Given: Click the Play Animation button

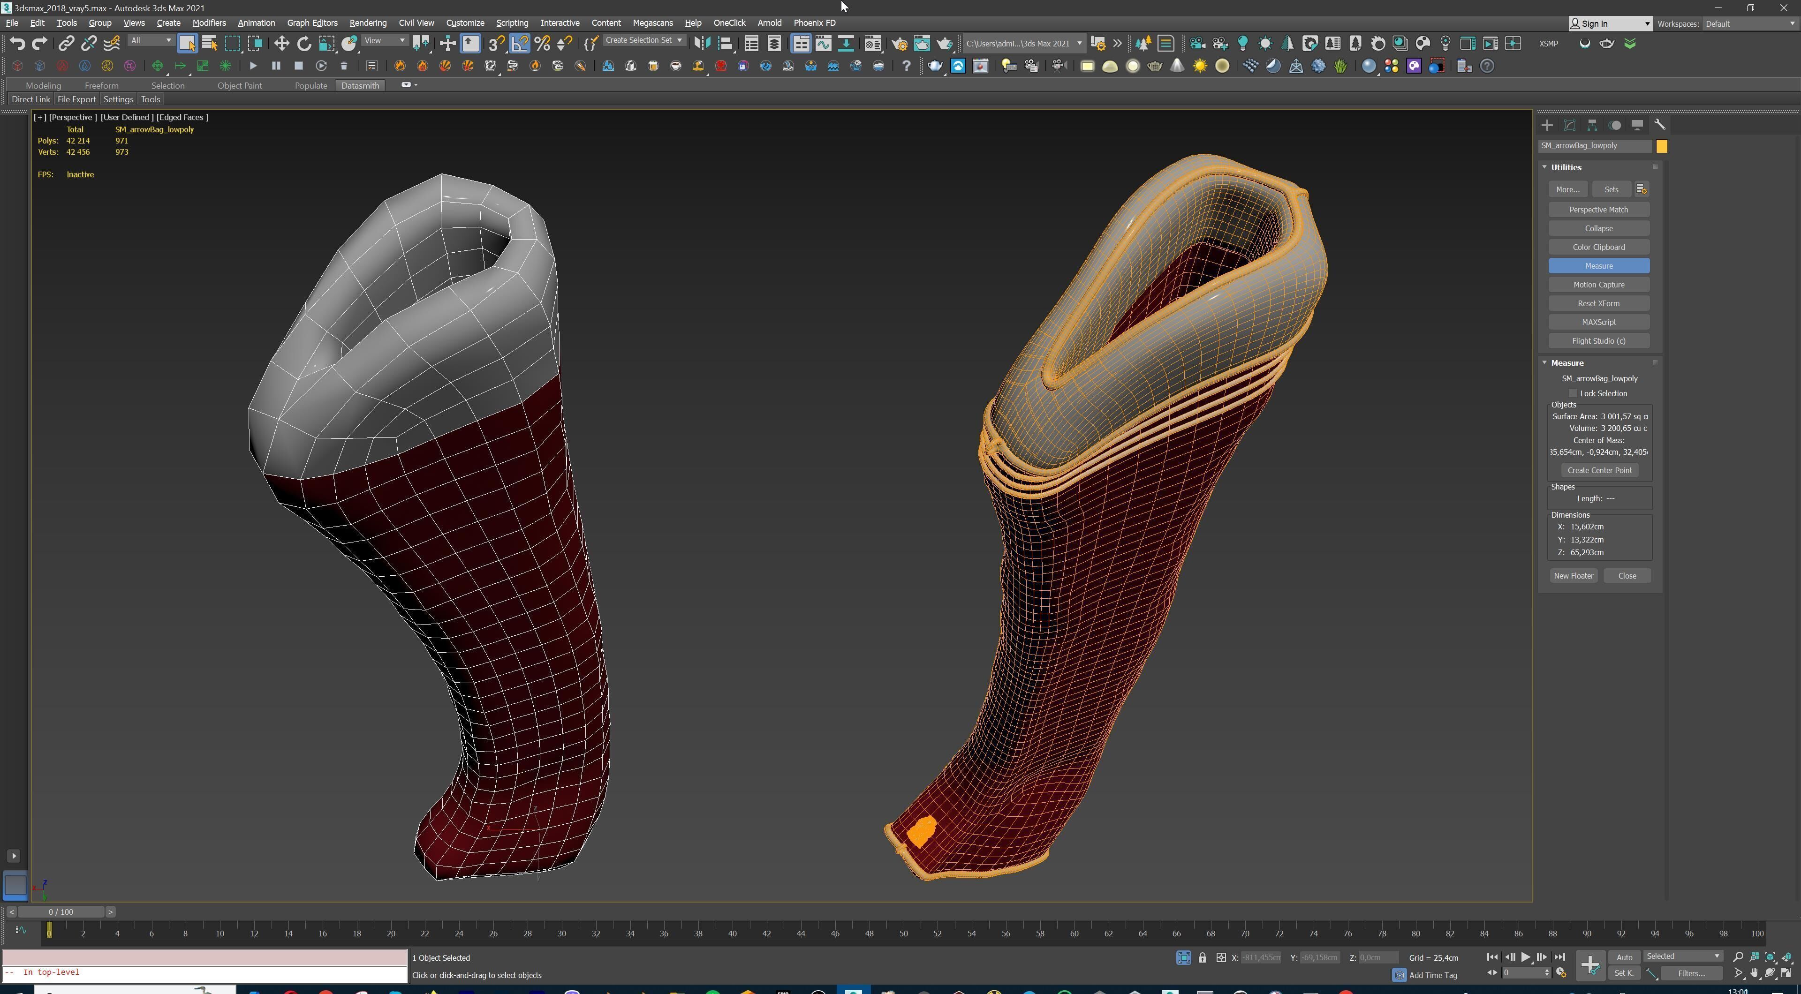Looking at the screenshot, I should point(1526,957).
